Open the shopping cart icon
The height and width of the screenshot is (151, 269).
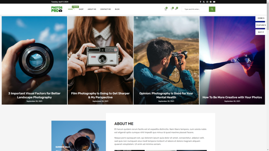tap(165, 9)
